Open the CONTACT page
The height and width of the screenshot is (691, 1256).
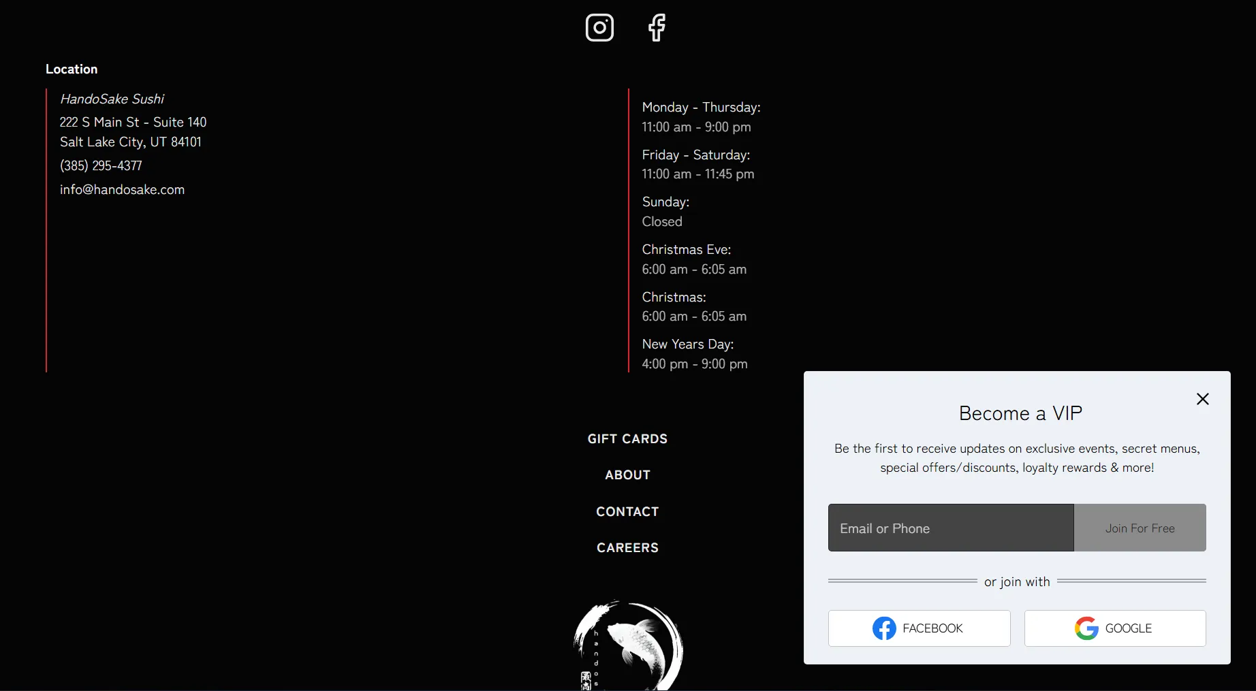point(627,511)
